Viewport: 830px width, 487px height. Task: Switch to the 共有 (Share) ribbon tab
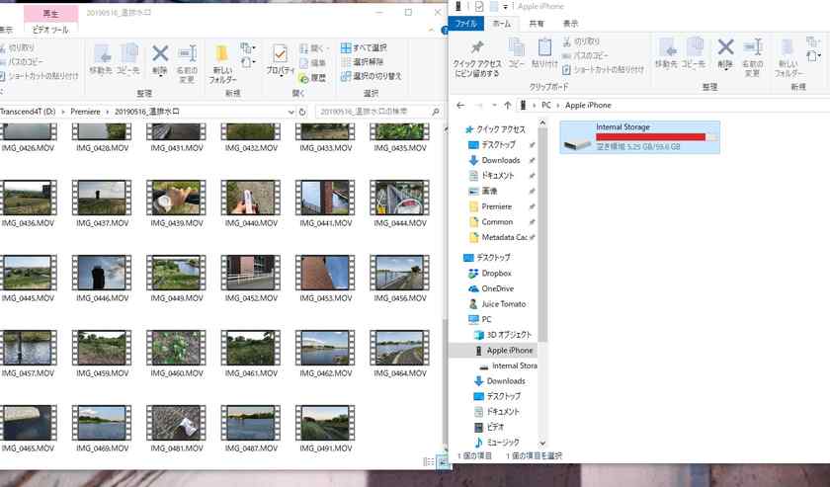[536, 23]
